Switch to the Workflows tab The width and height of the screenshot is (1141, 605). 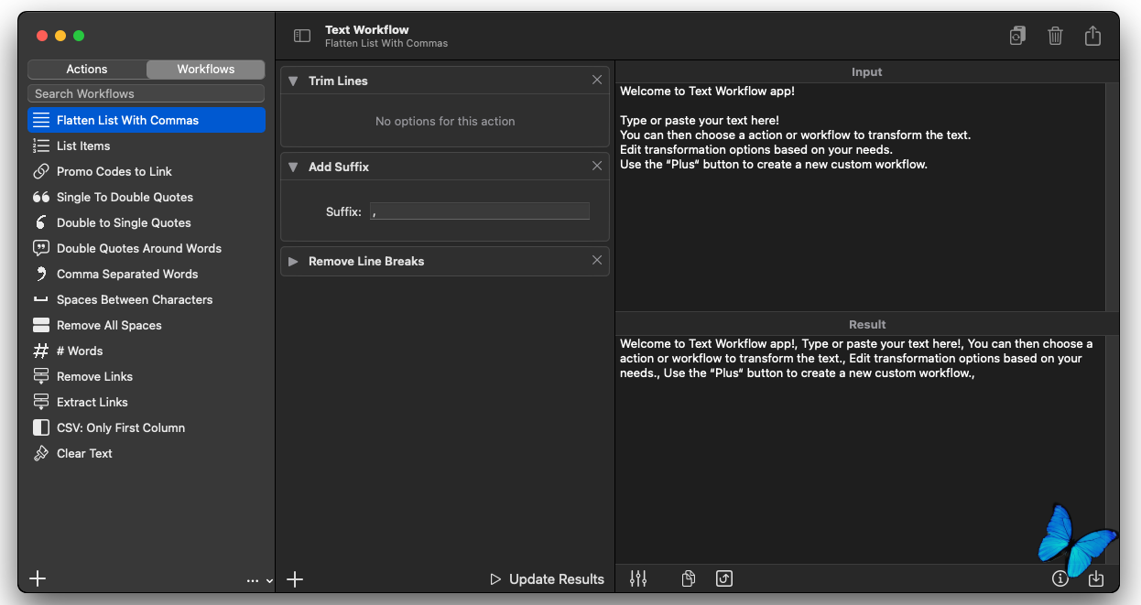(206, 69)
